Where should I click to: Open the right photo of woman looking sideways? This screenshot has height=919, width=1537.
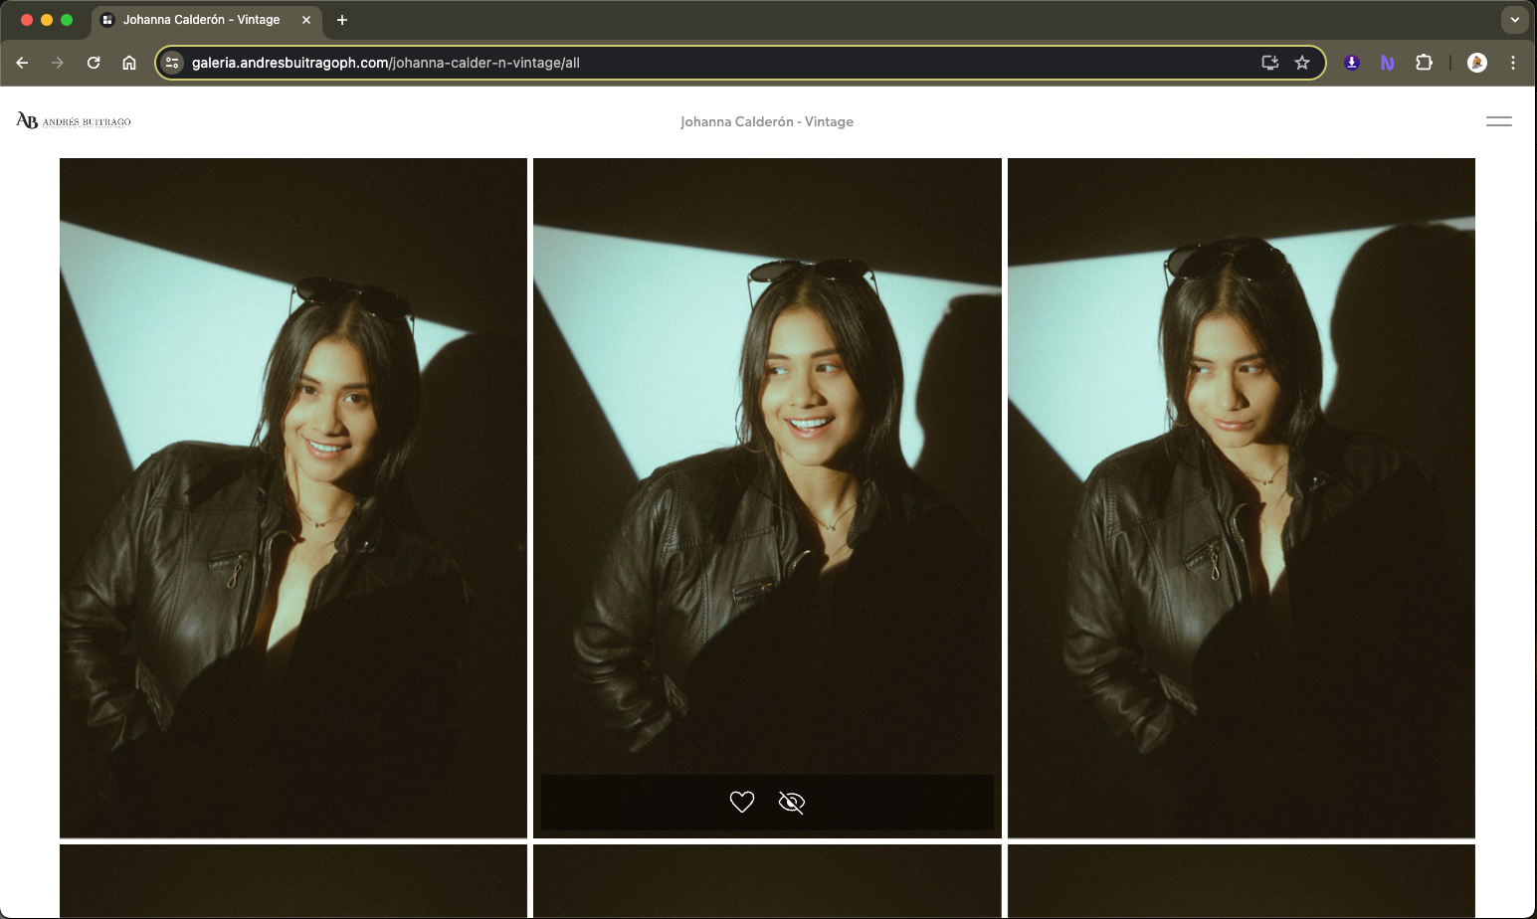(1242, 497)
